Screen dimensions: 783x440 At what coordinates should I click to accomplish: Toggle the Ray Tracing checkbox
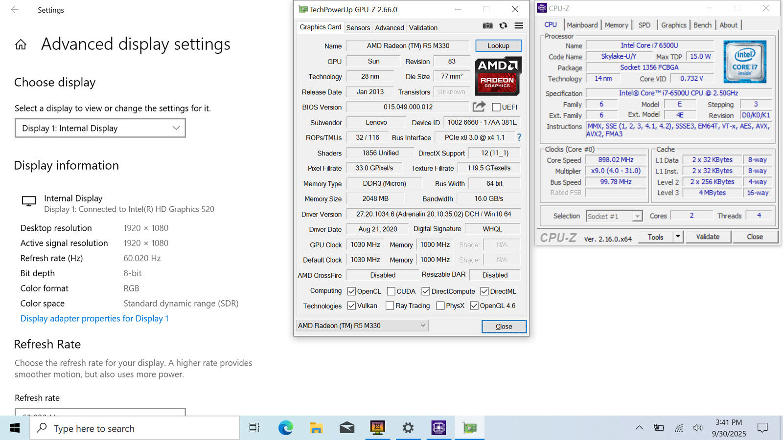tap(390, 306)
